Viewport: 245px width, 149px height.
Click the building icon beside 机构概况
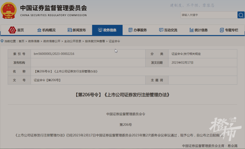[x=39, y=30]
